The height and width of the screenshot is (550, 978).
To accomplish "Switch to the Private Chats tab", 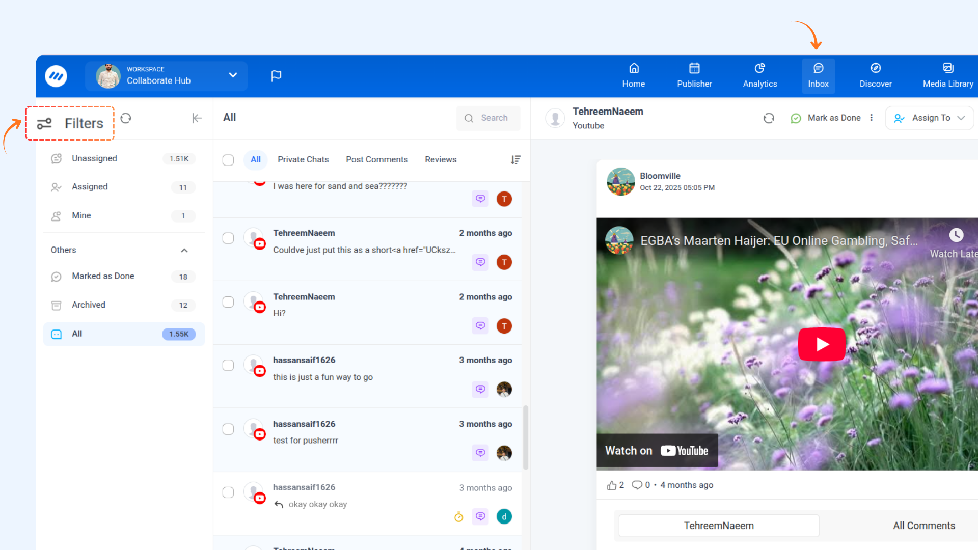I will point(303,159).
